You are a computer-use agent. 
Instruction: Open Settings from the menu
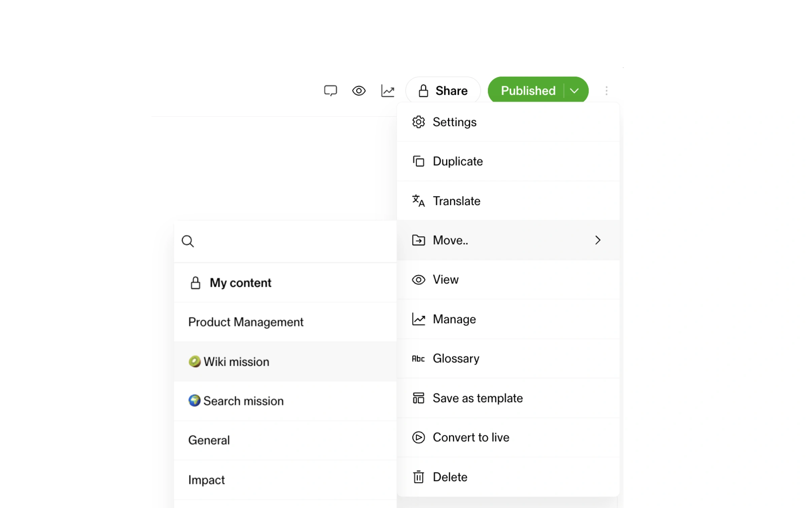click(x=454, y=122)
